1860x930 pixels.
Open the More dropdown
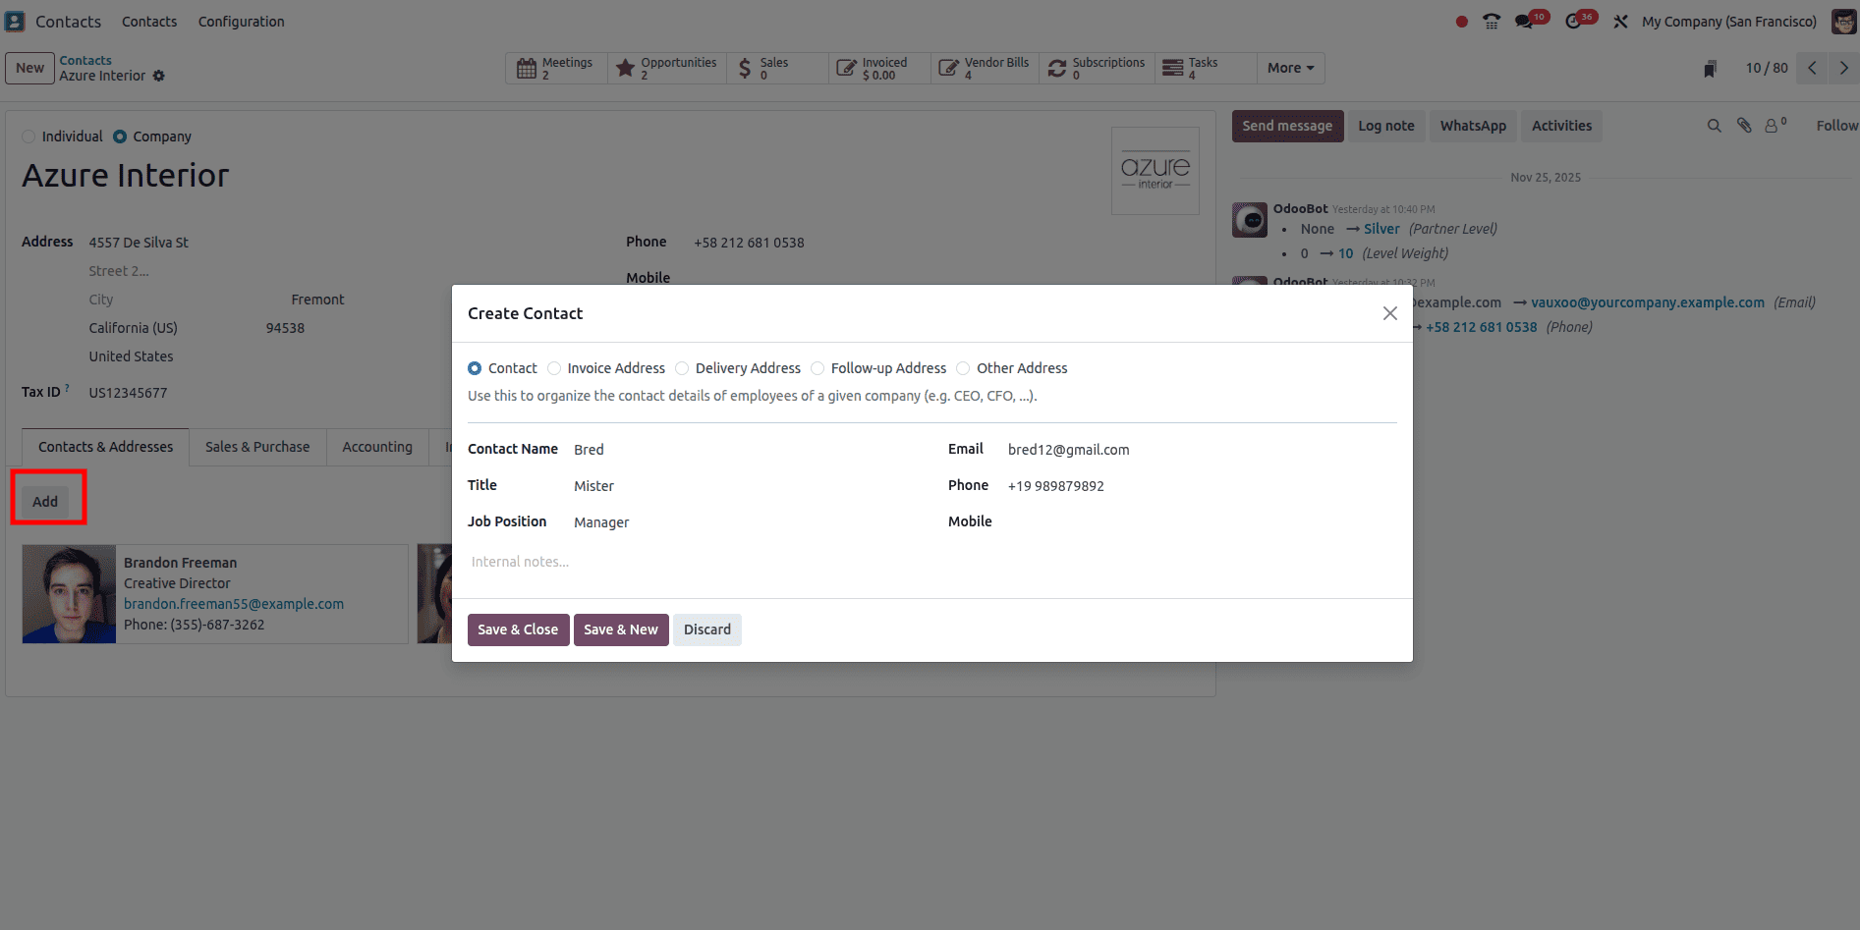tap(1290, 68)
